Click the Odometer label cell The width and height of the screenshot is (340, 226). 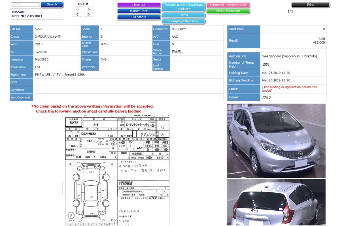(x=161, y=29)
